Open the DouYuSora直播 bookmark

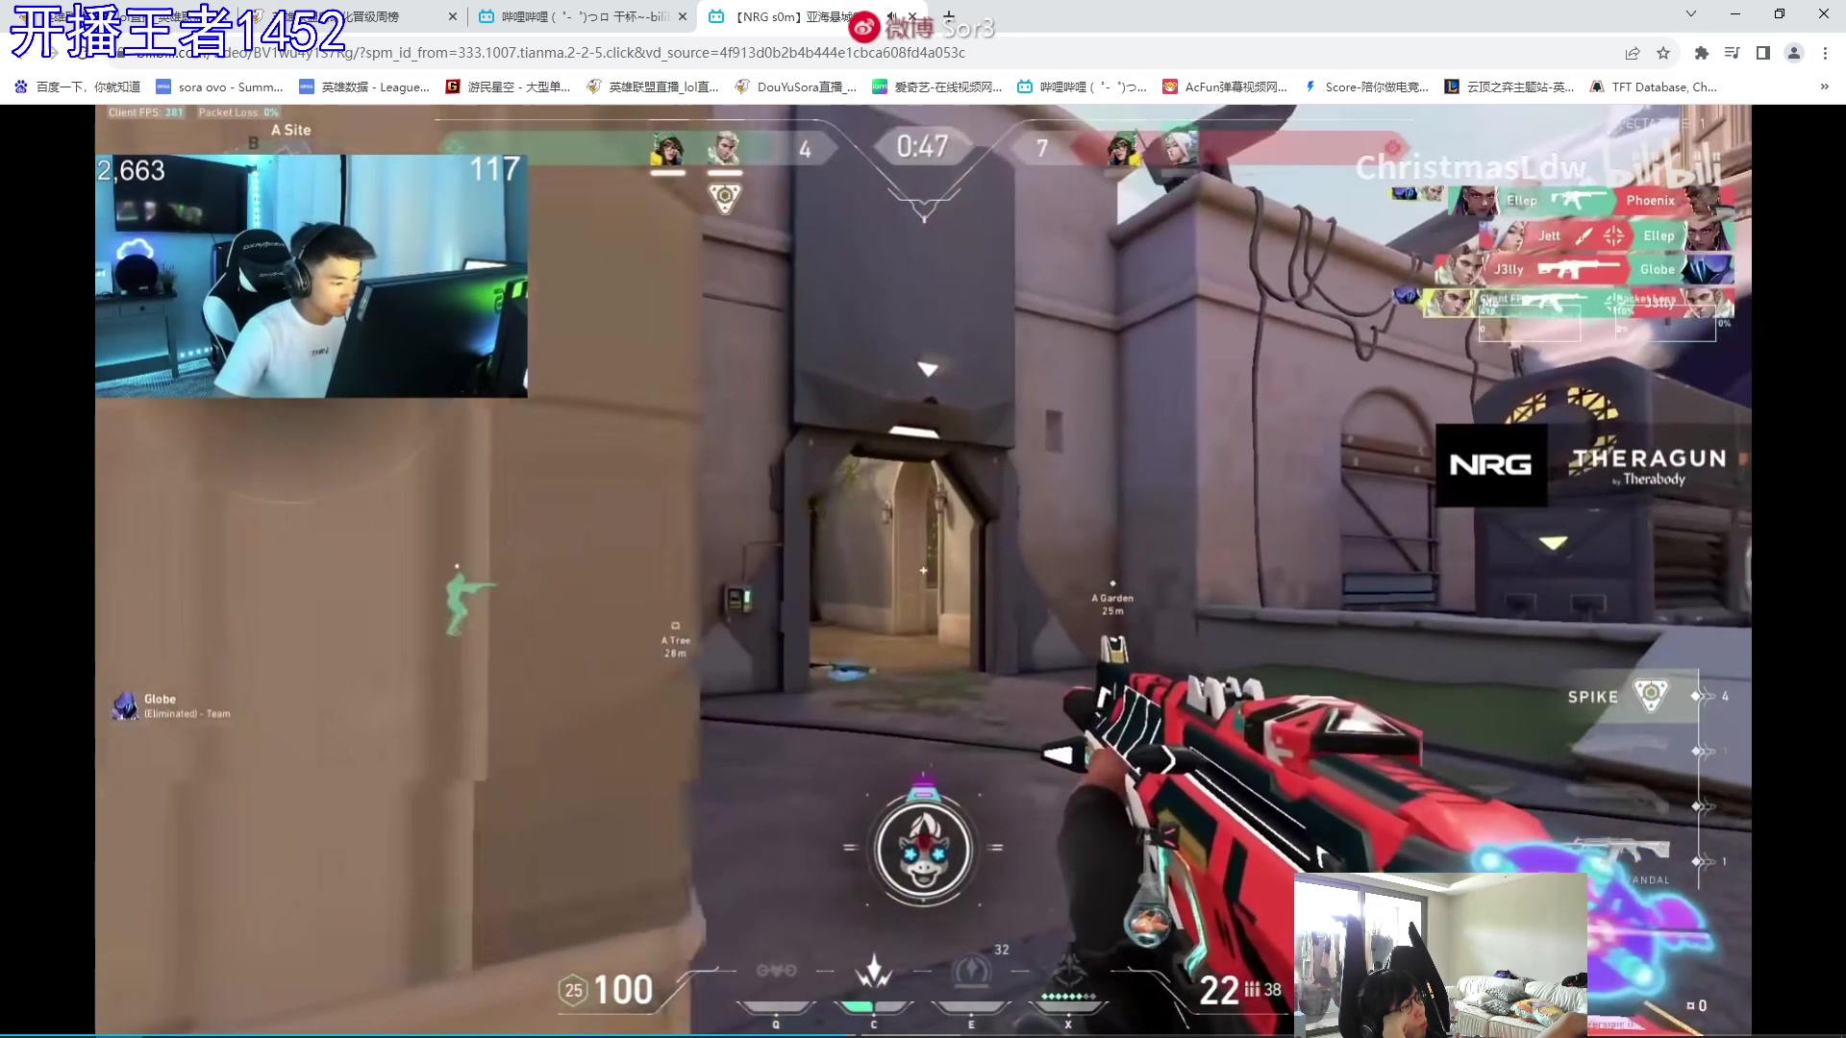[x=795, y=86]
